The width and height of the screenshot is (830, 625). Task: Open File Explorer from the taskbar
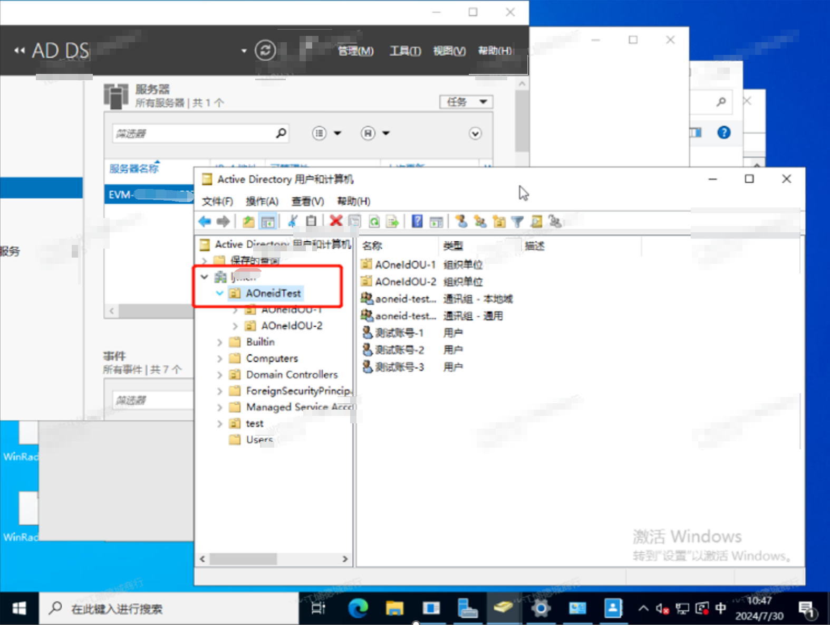coord(394,609)
